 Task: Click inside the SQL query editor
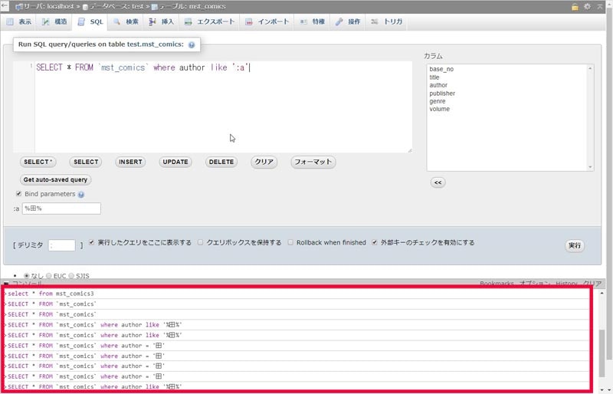click(x=223, y=107)
